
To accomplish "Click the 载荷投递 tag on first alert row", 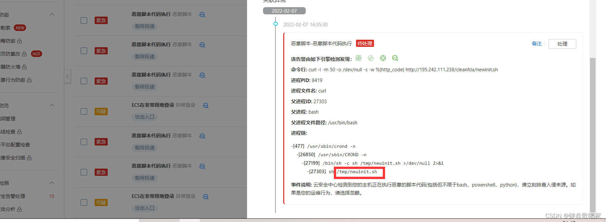I will pos(145,26).
